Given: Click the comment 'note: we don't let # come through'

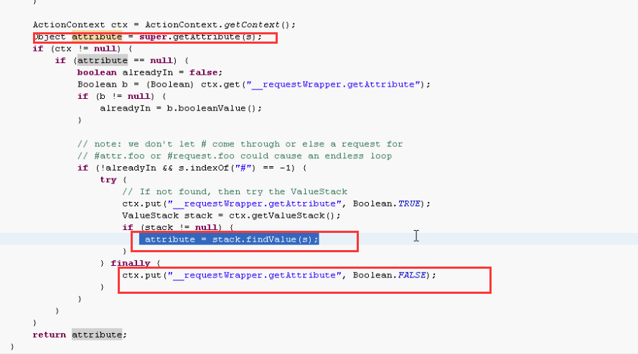Looking at the screenshot, I should tap(240, 144).
